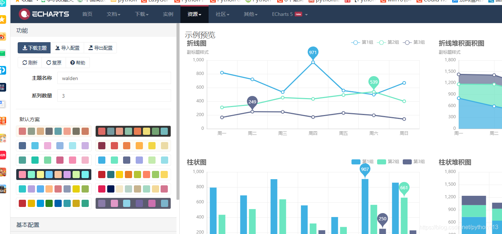Click the 1,000 y-axis label on 折线图
Image resolution: width=502 pixels, height=234 pixels.
click(x=198, y=60)
